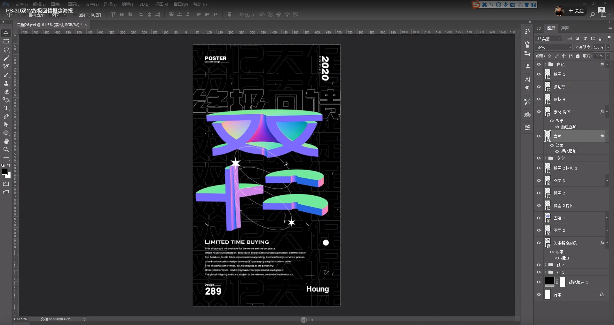The height and width of the screenshot is (325, 614).
Task: Expand the 组 2 group folder
Action: [545, 265]
